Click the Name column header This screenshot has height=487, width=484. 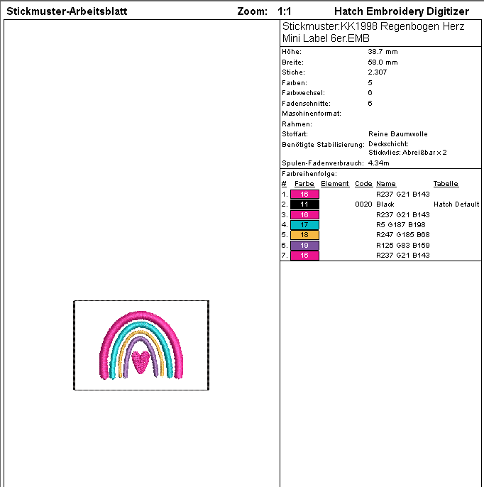pyautogui.click(x=385, y=184)
